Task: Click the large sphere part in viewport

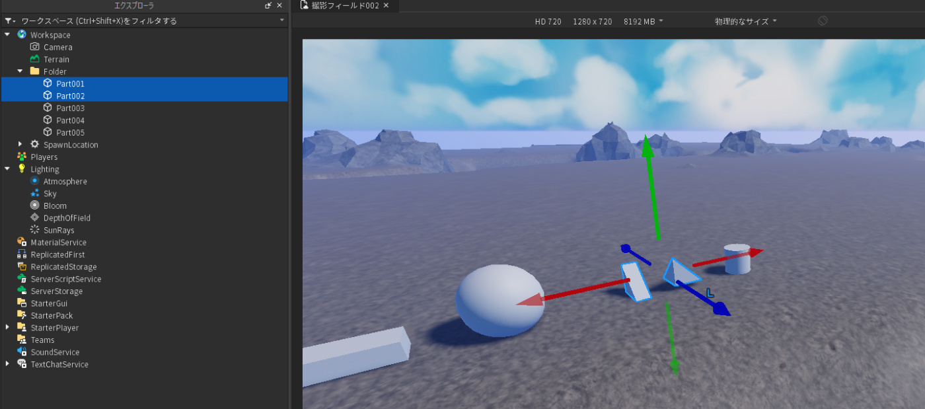Action: pos(499,299)
